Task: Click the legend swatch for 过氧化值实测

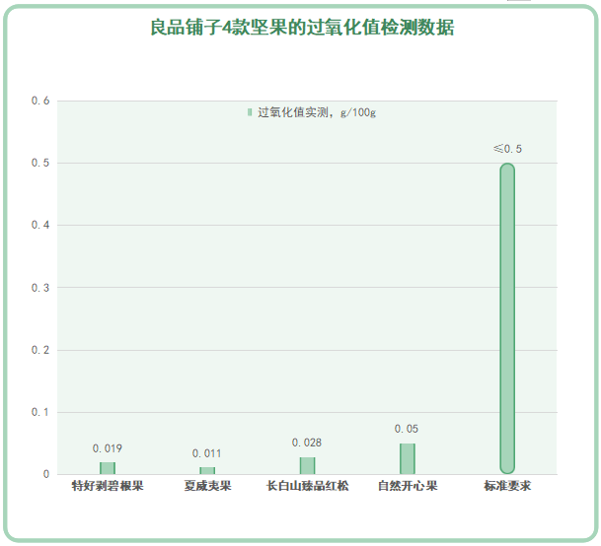Action: (250, 112)
